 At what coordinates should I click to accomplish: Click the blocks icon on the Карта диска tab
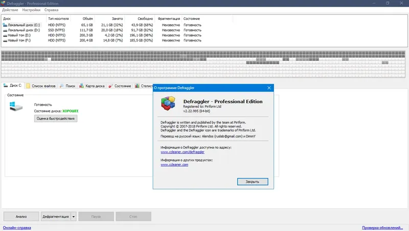pos(81,86)
